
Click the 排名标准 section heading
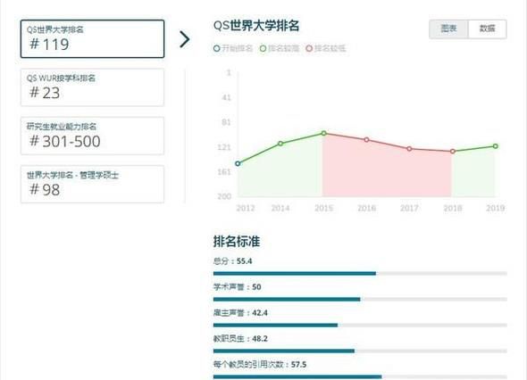point(237,242)
